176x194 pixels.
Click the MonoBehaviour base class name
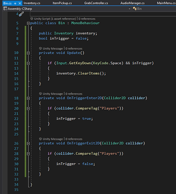click(x=85, y=23)
